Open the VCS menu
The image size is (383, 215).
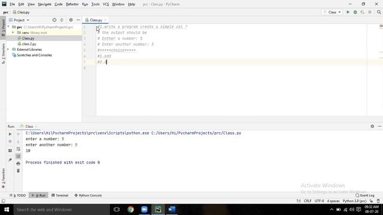click(106, 4)
